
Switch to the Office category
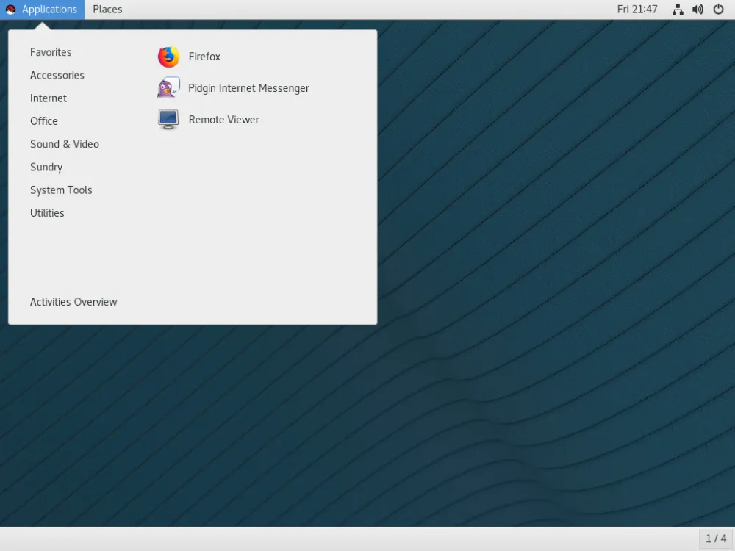tap(43, 120)
